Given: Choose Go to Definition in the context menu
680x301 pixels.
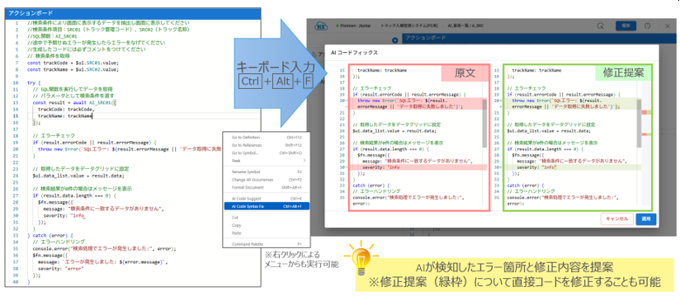Looking at the screenshot, I should 267,137.
